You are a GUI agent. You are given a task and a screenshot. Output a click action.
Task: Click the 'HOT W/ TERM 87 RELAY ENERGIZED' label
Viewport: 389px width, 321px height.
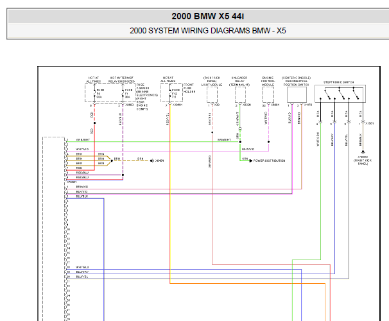pos(121,80)
